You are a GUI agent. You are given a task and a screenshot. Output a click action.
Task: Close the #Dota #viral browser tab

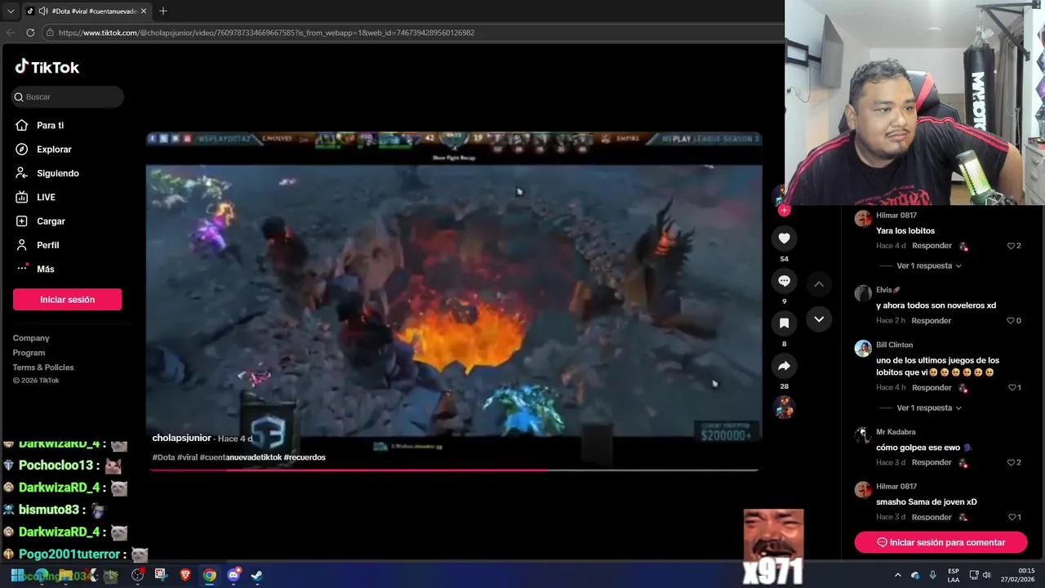coord(144,11)
